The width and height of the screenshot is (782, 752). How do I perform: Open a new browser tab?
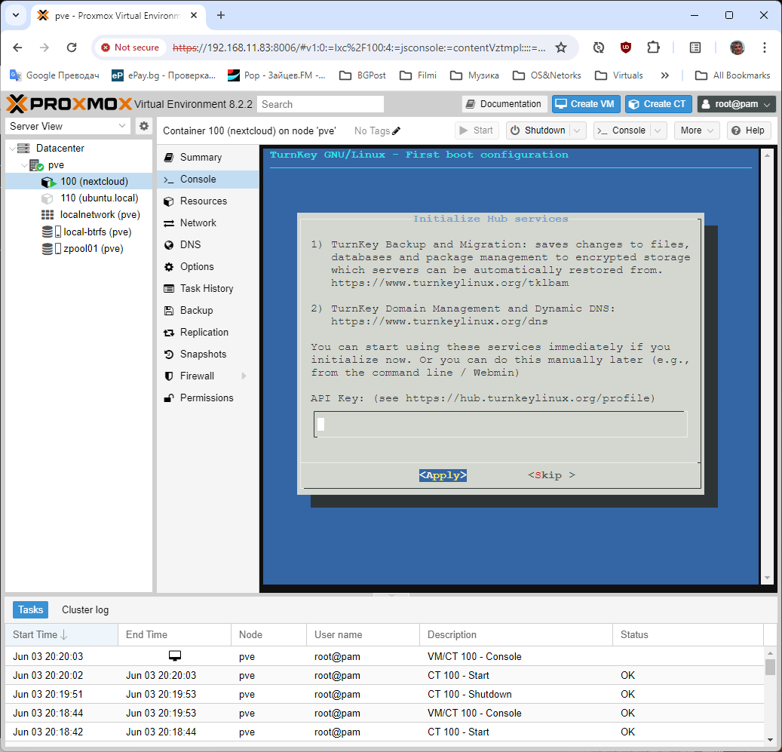click(x=221, y=15)
